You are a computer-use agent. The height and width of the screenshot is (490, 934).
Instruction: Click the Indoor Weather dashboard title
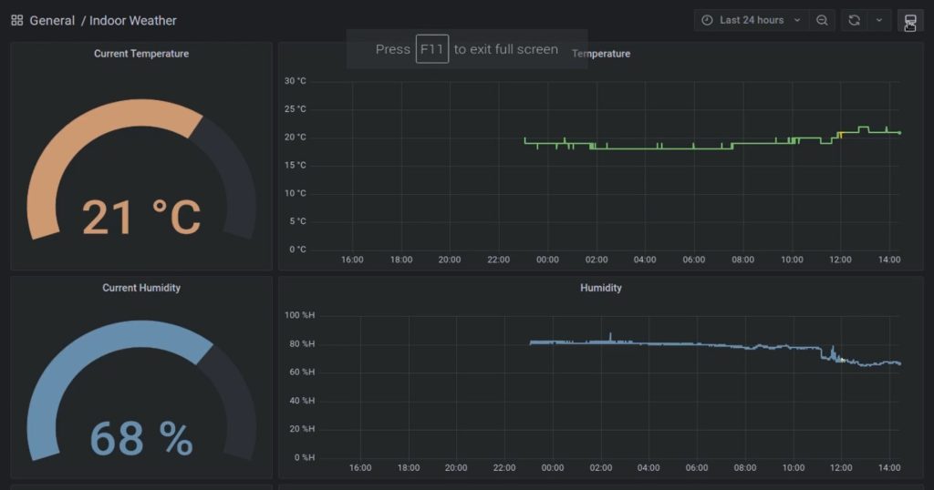click(133, 20)
